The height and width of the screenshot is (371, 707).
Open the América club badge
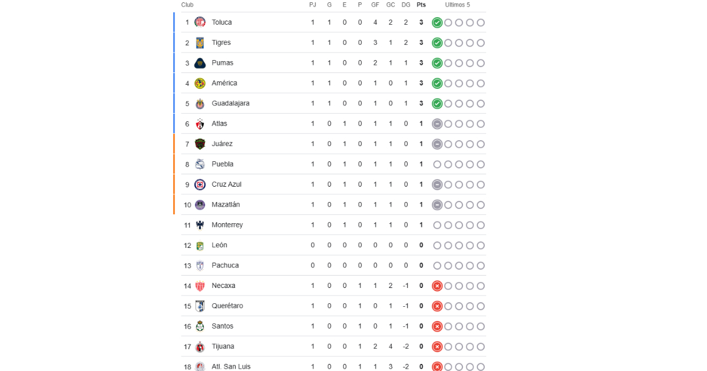pyautogui.click(x=200, y=83)
